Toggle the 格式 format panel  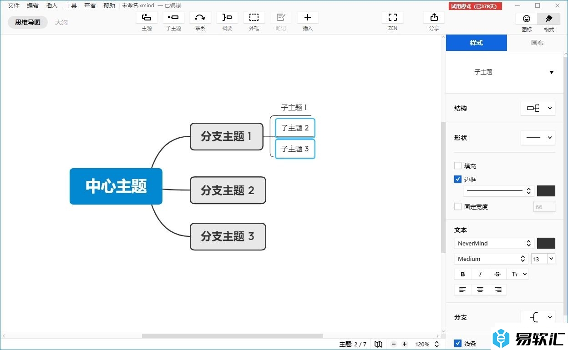point(549,19)
